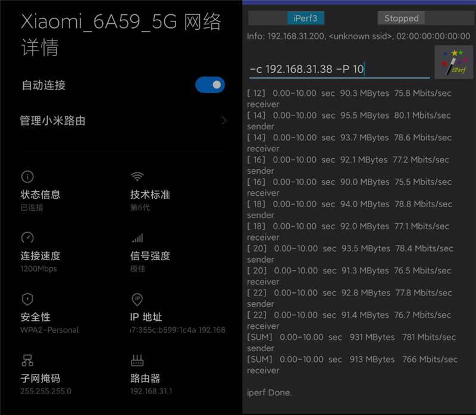
Task: Click the Info 192.168.31.200 line in iPerf
Action: coord(359,36)
